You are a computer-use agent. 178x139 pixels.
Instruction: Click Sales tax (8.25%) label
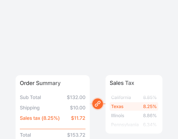[40, 118]
